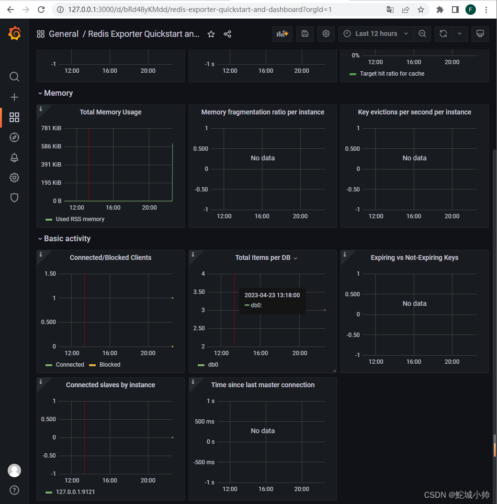Image resolution: width=497 pixels, height=504 pixels.
Task: Mark dashboard as favorite with star icon
Action: pos(211,34)
